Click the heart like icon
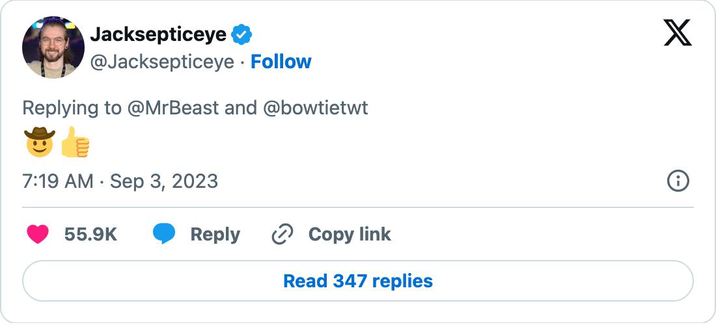Image resolution: width=716 pixels, height=325 pixels. click(38, 235)
